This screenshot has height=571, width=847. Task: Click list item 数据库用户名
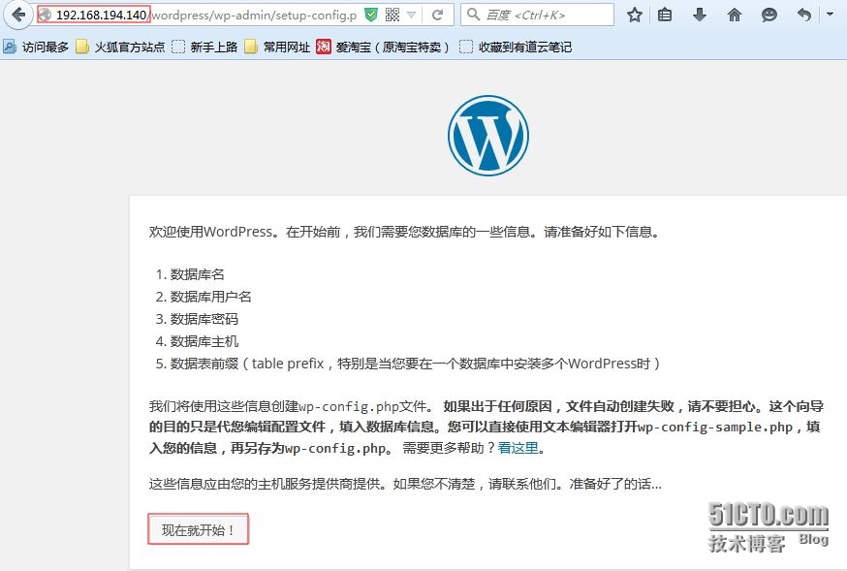click(210, 297)
